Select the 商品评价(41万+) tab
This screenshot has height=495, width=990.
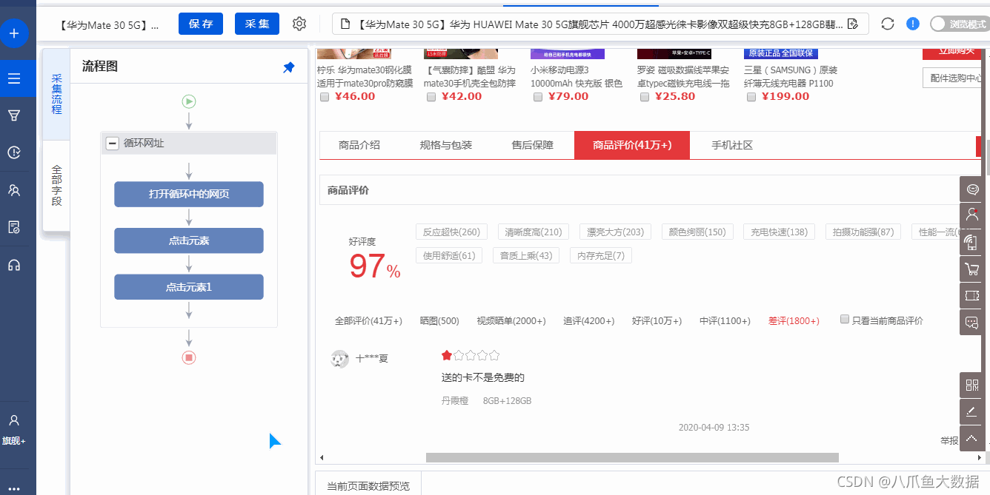632,145
